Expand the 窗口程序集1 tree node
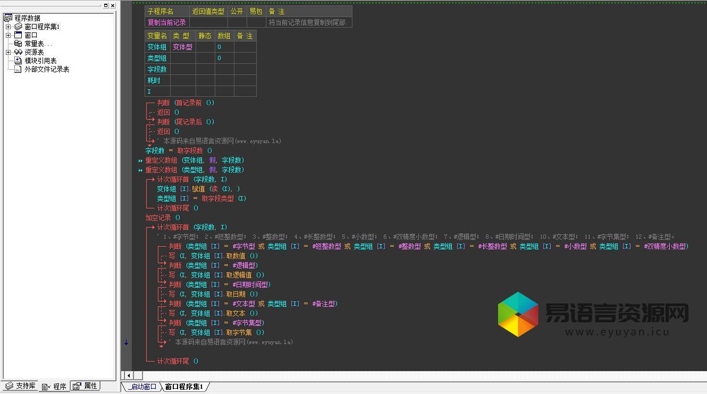The height and width of the screenshot is (394, 707). click(8, 27)
